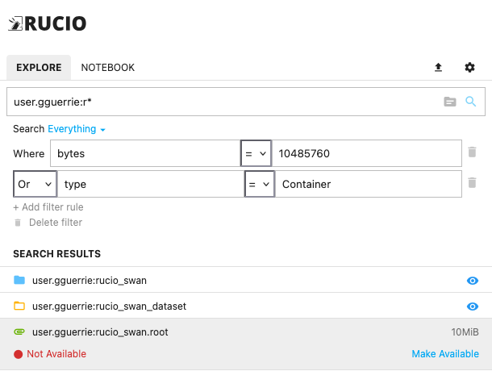Screen dimensions: 492x392
Task: Switch to the Notebook tab
Action: [x=108, y=68]
